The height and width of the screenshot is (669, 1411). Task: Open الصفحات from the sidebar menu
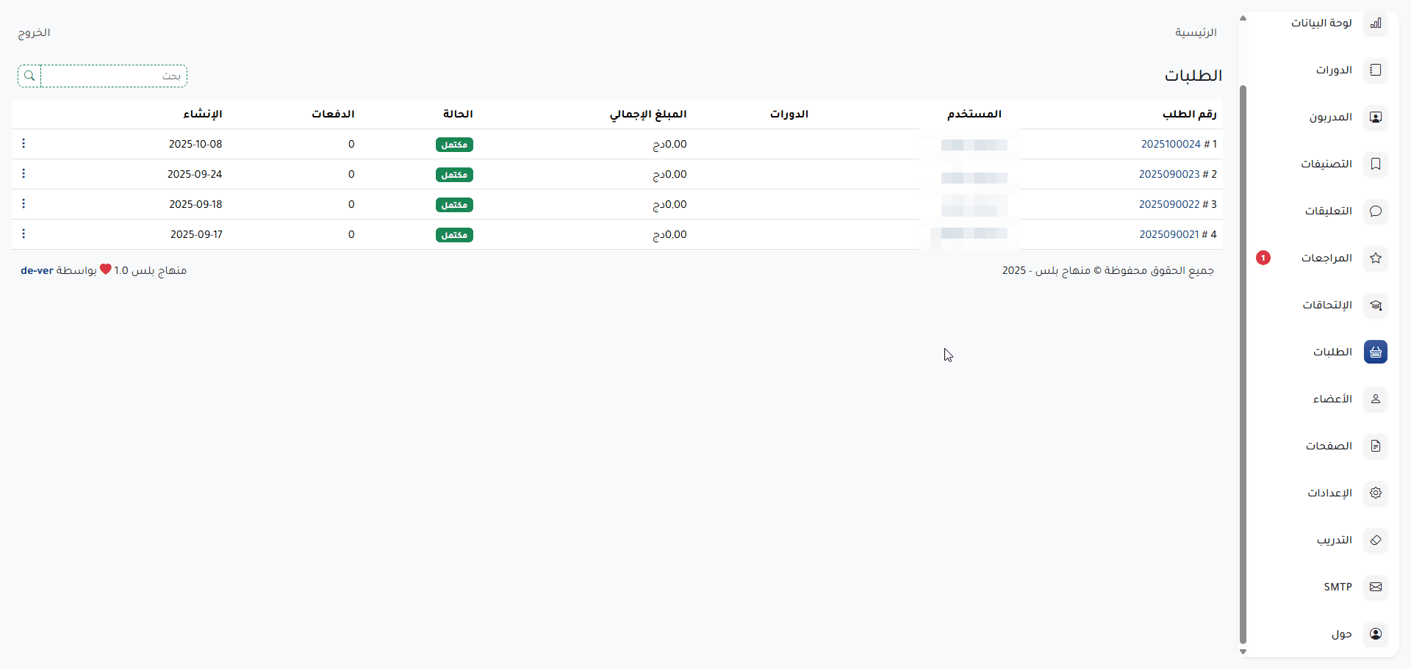(x=1329, y=446)
